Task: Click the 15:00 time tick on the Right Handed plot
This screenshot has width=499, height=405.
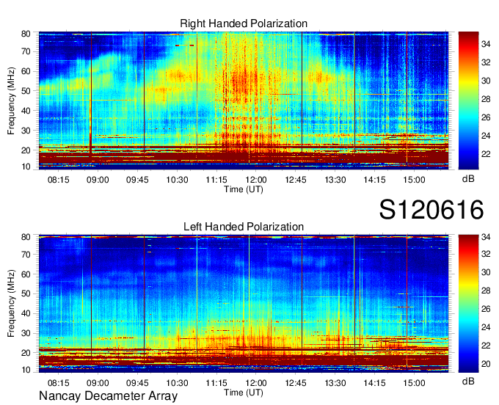Action: 414,180
